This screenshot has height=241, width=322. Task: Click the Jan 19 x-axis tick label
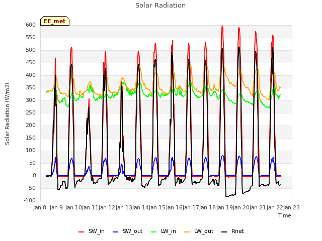(224, 207)
